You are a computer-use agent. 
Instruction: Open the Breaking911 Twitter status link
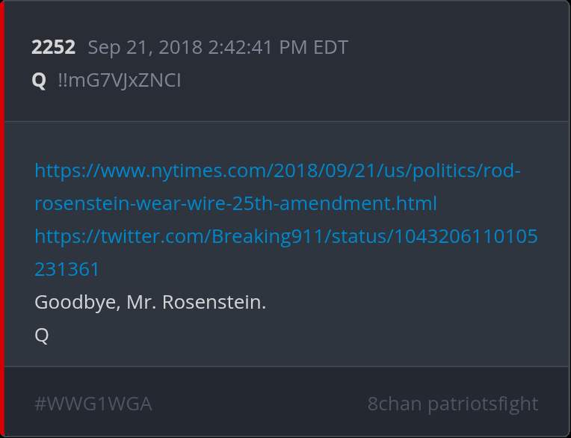285,237
